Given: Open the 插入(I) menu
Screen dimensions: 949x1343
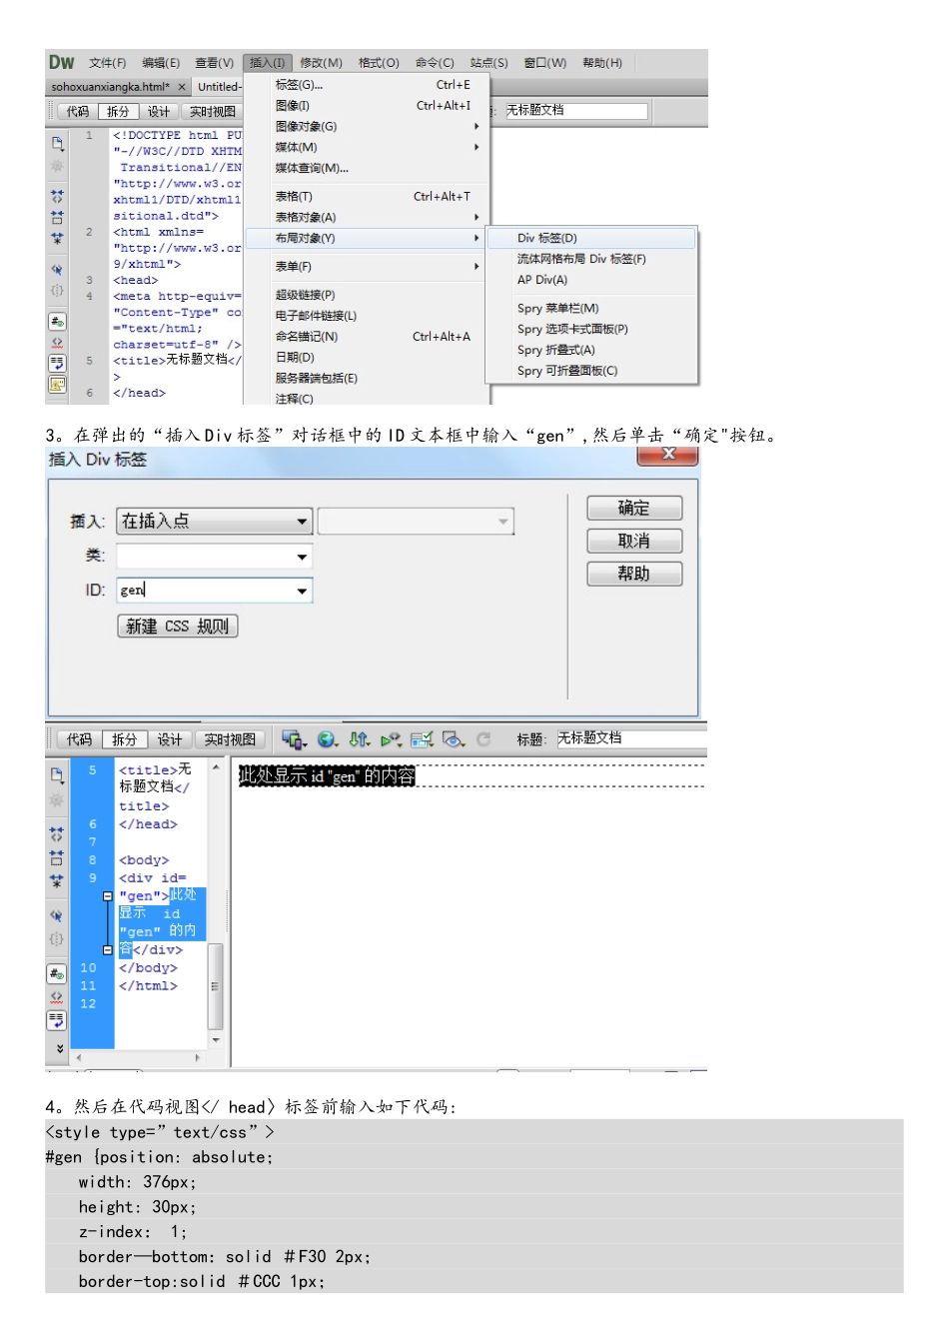Looking at the screenshot, I should (267, 62).
